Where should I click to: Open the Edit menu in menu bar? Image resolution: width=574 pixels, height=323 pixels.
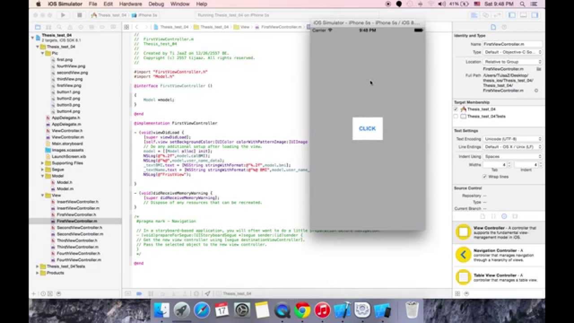point(108,4)
